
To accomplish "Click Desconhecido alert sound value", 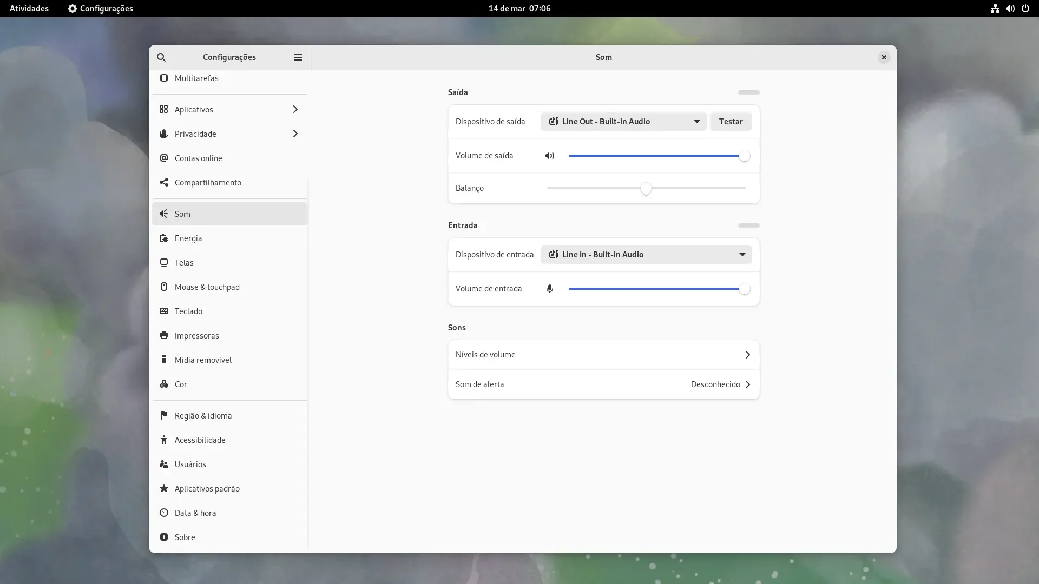I will 715,384.
